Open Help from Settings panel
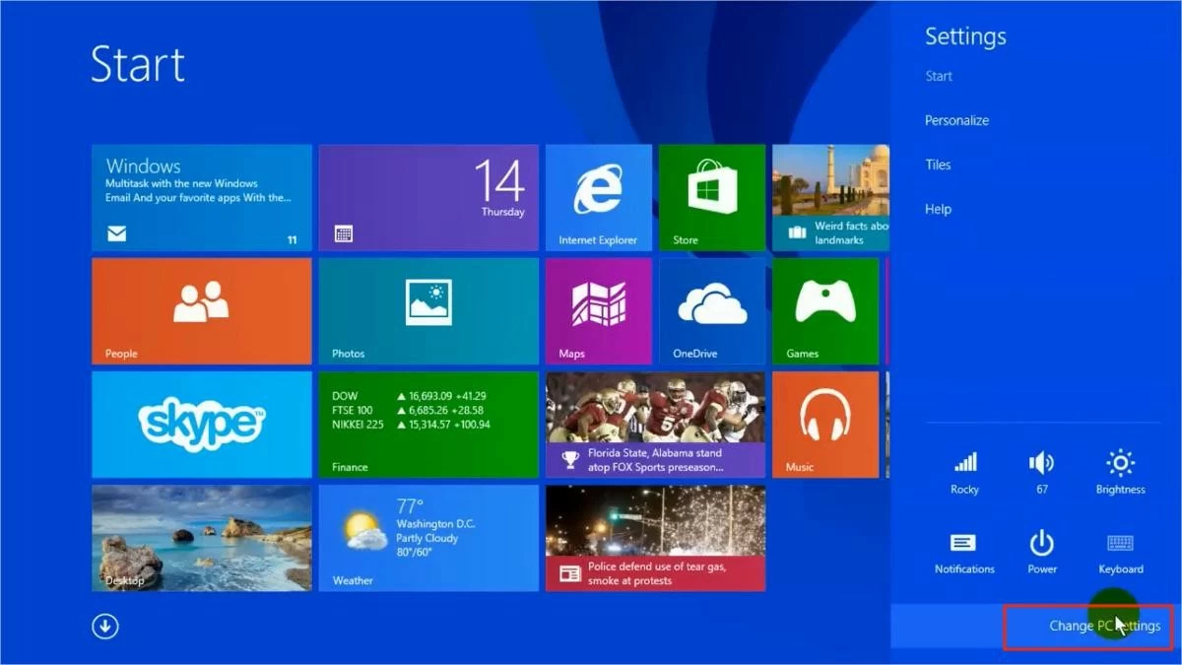This screenshot has height=665, width=1182. point(938,209)
